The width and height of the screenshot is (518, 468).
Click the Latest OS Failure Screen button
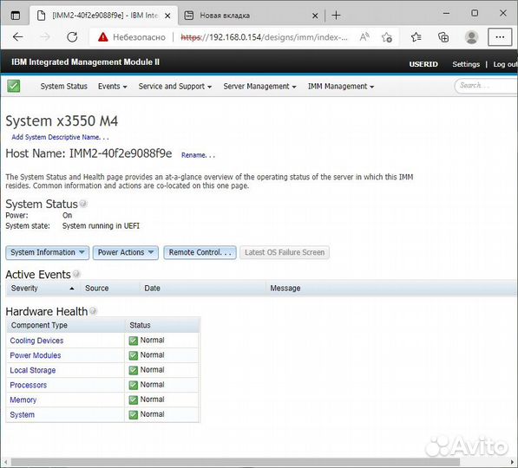[285, 252]
